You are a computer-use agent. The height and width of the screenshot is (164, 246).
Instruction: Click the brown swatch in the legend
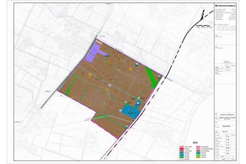(x=182, y=151)
